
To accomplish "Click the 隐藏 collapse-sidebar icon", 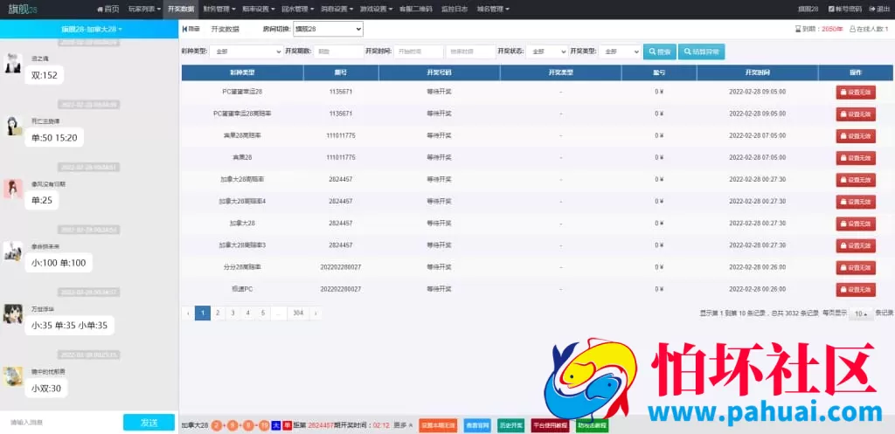I will (x=191, y=29).
